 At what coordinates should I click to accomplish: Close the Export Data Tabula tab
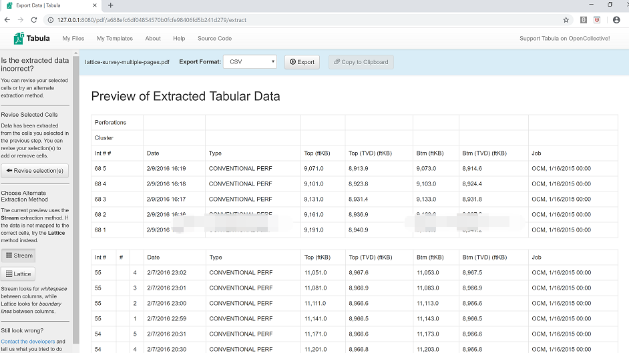tap(94, 5)
